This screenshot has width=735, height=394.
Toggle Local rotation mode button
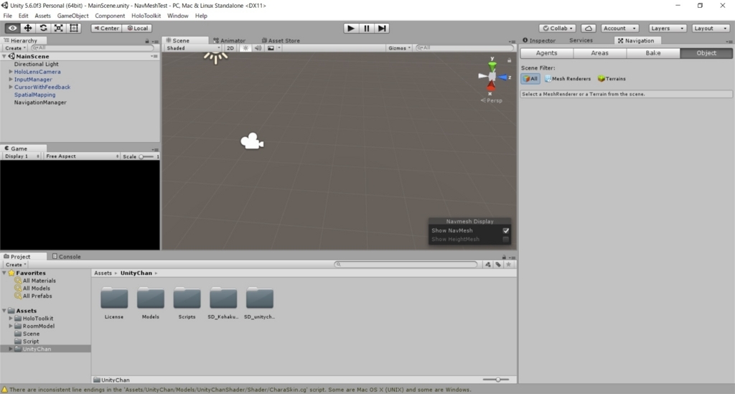click(137, 28)
